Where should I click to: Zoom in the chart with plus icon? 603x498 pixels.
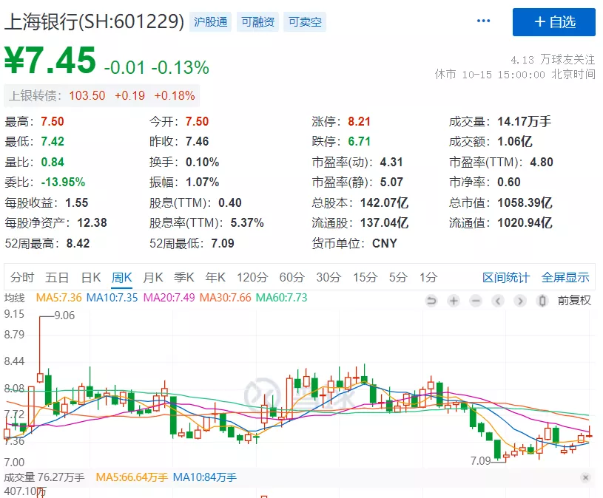click(454, 301)
